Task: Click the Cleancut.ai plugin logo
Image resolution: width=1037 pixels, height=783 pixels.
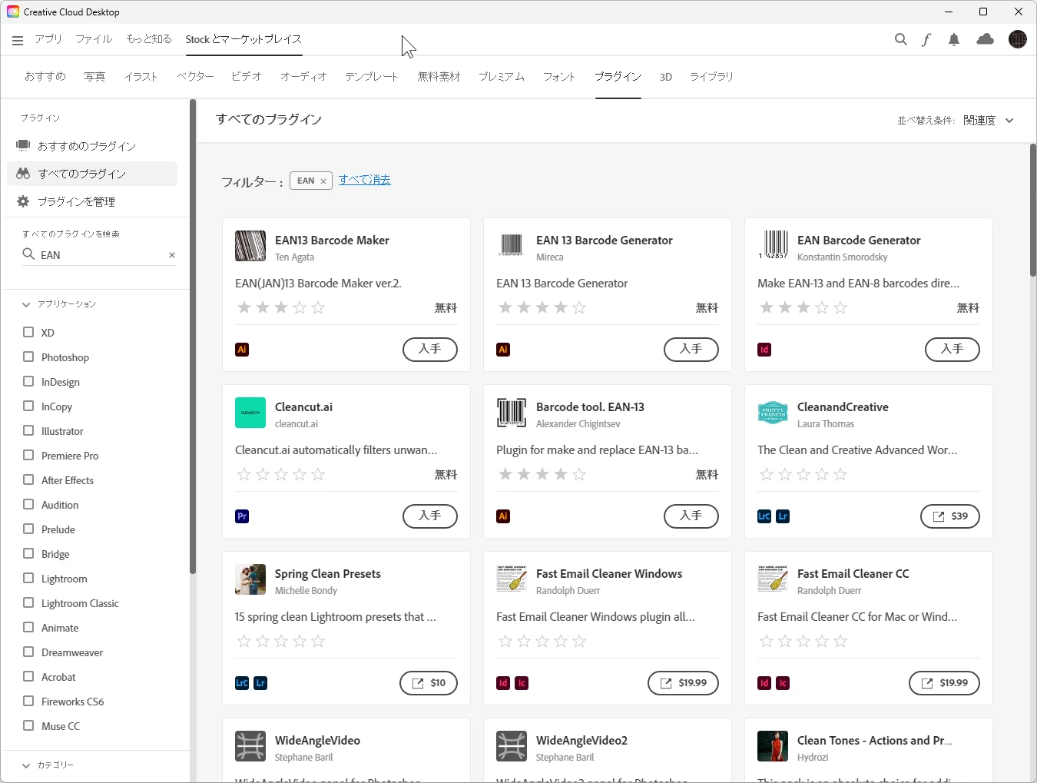Action: click(250, 413)
